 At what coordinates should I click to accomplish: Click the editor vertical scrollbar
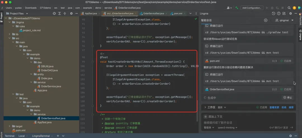pos(197,111)
